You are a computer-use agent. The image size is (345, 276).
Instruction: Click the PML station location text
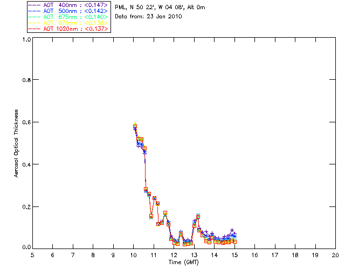pyautogui.click(x=160, y=8)
